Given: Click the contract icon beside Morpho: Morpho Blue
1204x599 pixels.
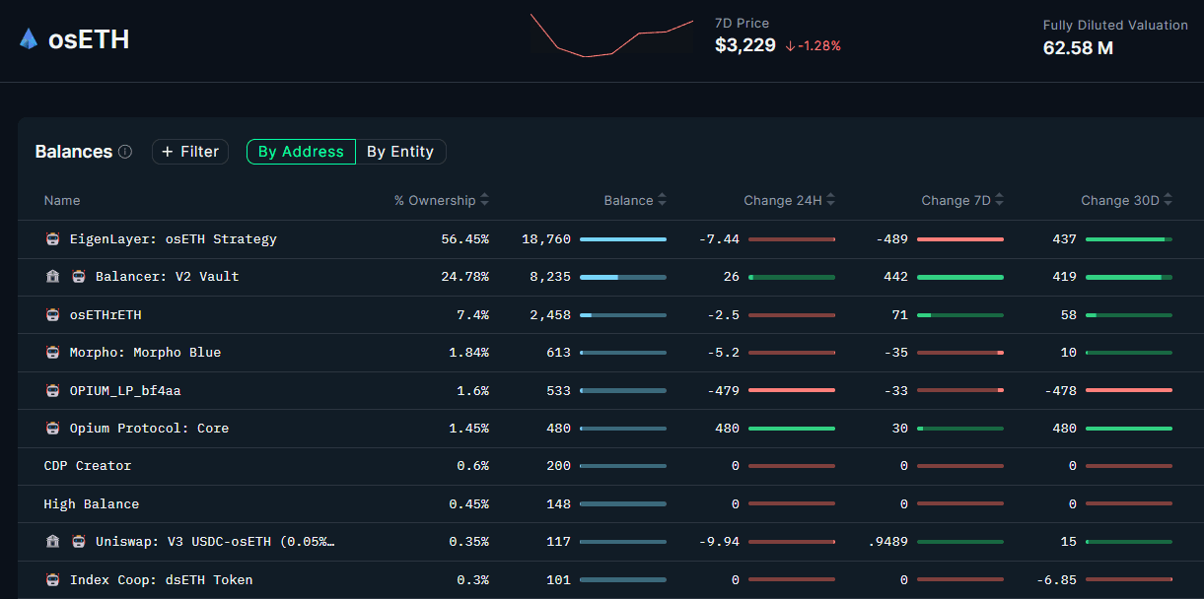Looking at the screenshot, I should [x=53, y=353].
